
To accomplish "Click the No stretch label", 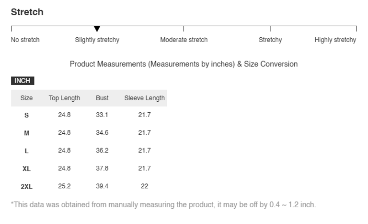I will [25, 40].
